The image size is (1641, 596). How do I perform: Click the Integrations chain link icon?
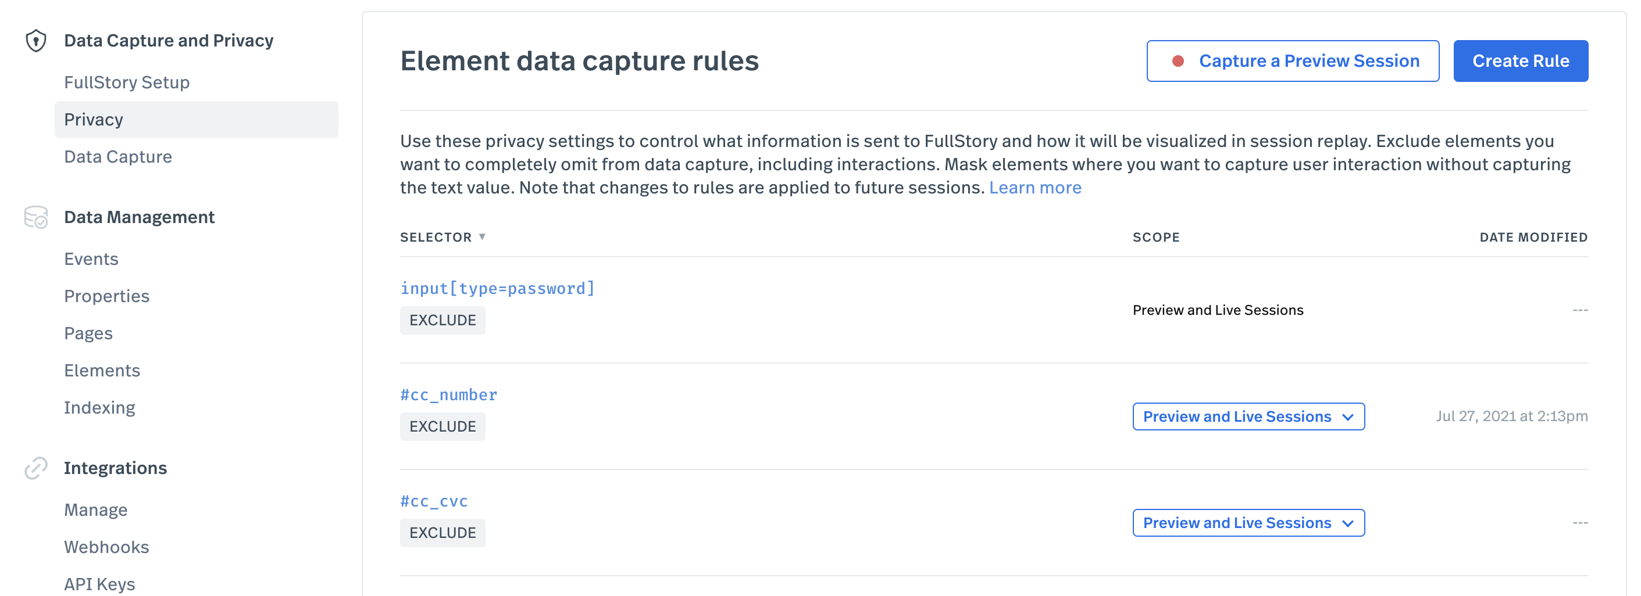35,468
